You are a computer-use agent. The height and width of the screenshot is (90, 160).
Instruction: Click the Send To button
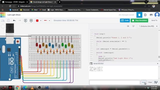154,20
